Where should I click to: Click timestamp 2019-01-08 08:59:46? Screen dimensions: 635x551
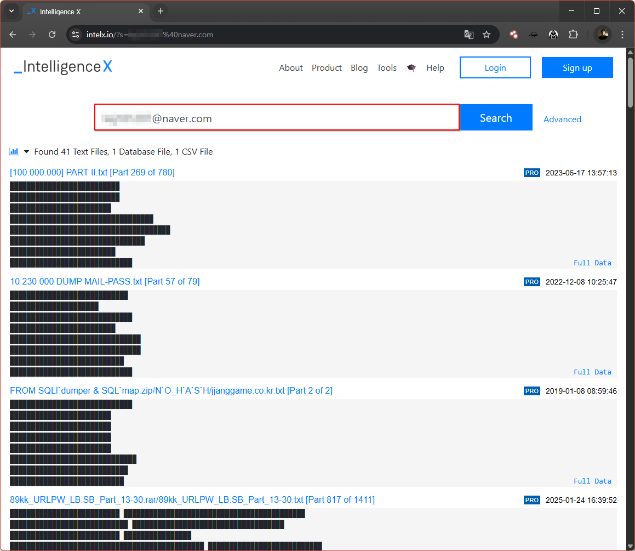581,391
